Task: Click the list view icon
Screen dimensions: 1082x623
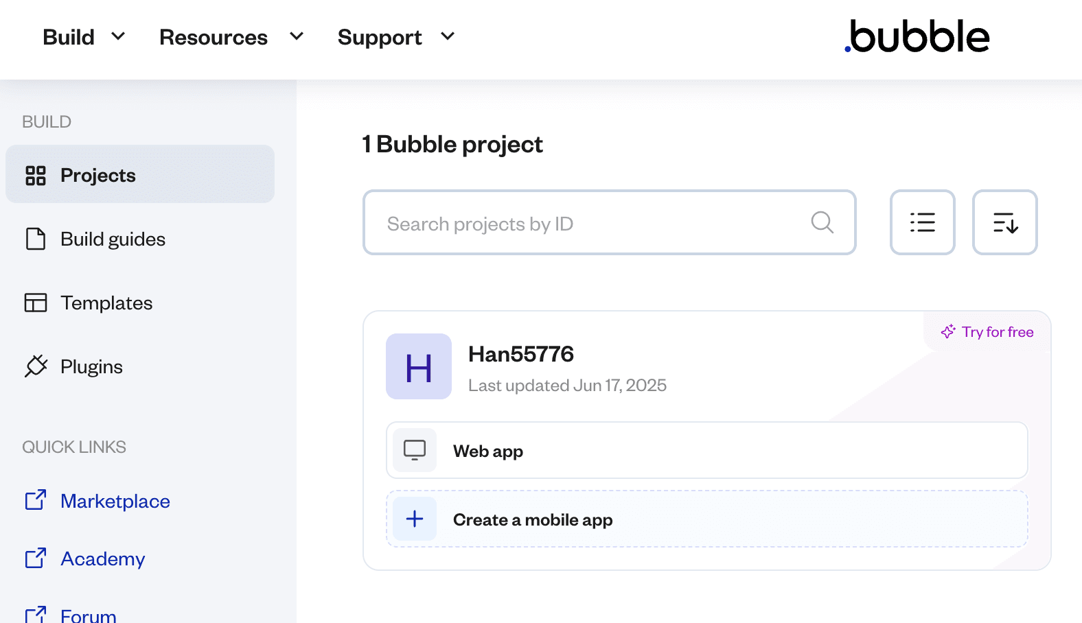Action: pyautogui.click(x=922, y=222)
